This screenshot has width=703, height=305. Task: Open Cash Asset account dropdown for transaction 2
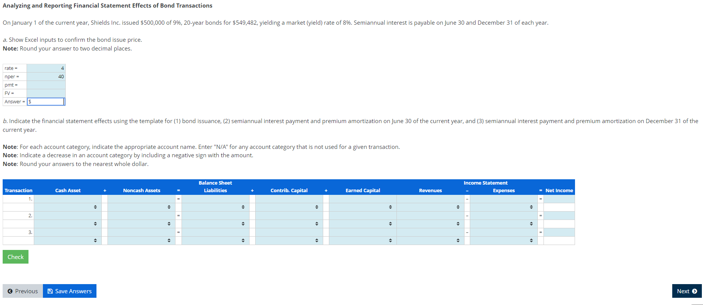[68, 224]
